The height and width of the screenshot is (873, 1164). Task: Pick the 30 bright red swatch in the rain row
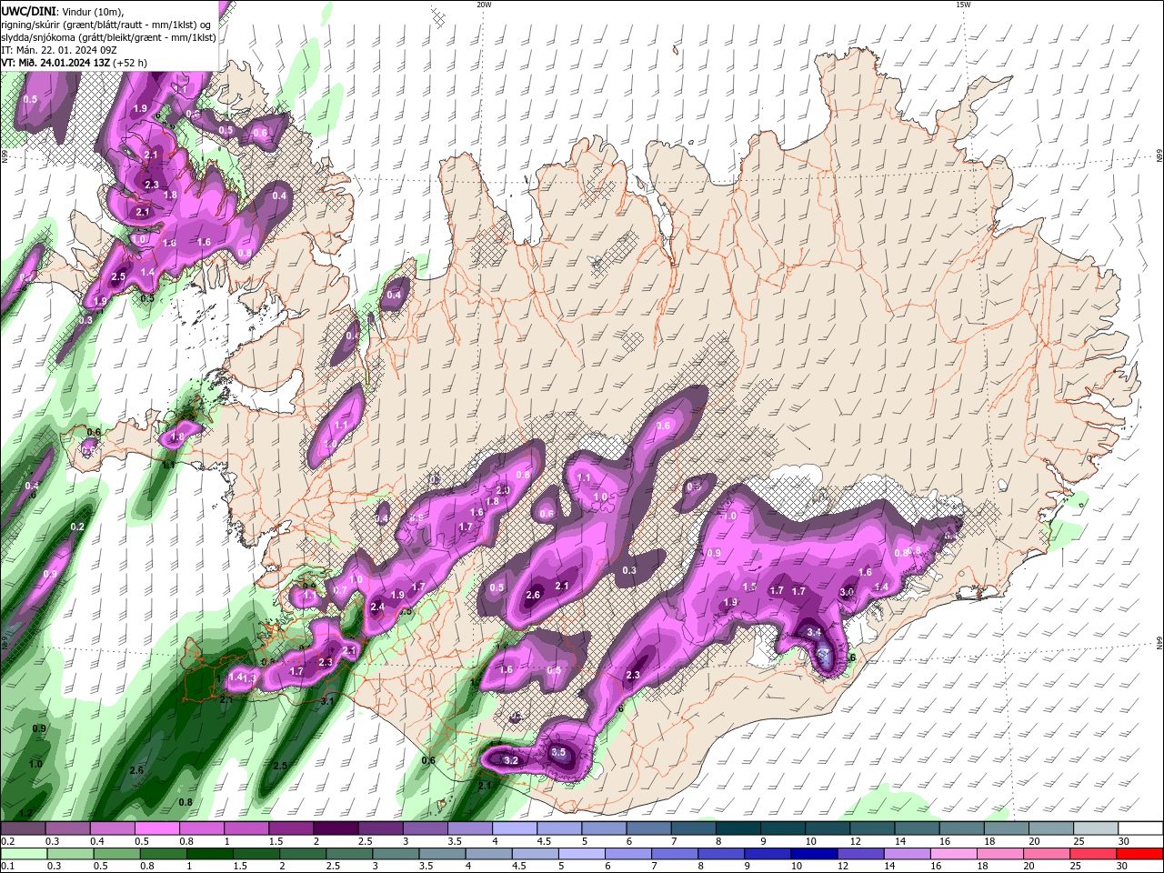point(1140,854)
